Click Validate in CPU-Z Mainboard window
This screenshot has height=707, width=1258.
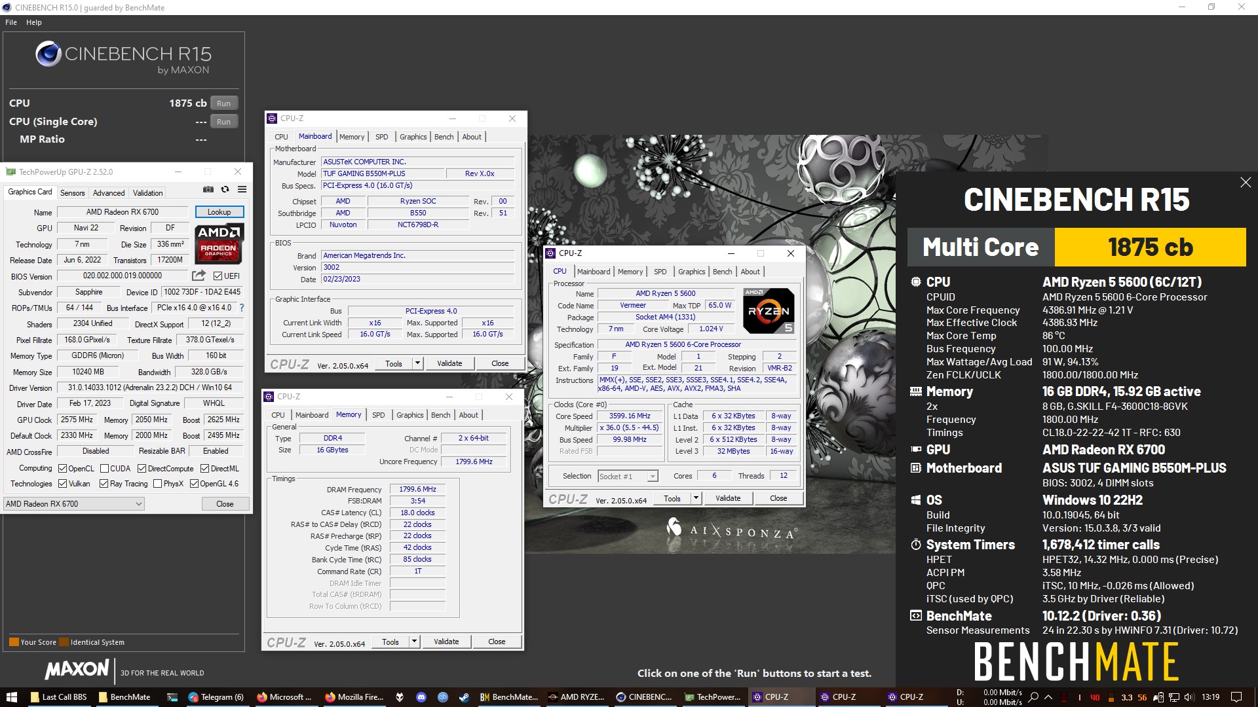click(449, 363)
